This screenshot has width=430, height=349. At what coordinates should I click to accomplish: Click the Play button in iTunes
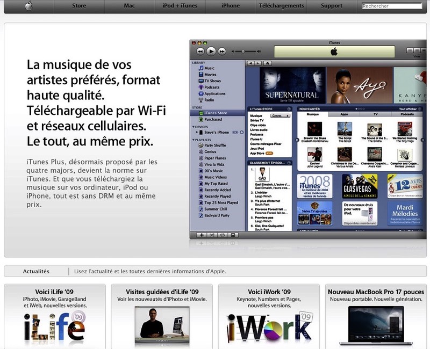(211, 51)
